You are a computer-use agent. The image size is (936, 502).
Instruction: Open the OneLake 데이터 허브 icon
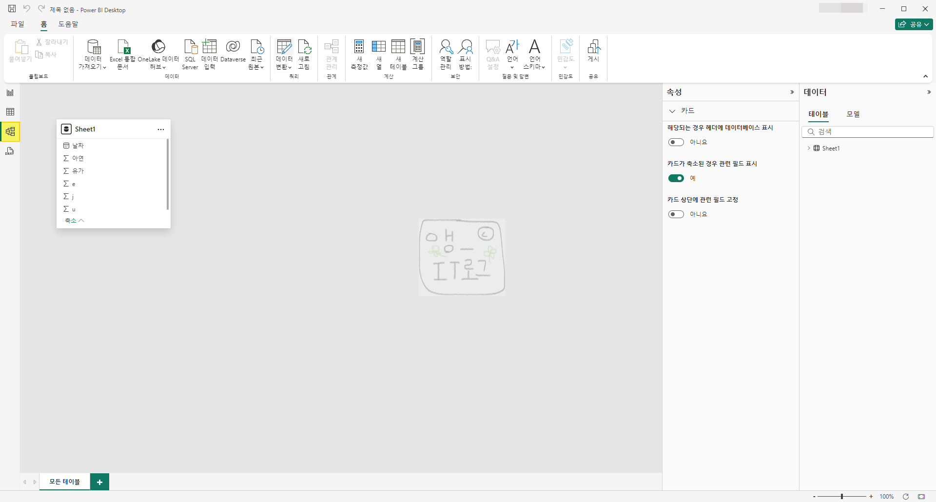(158, 55)
